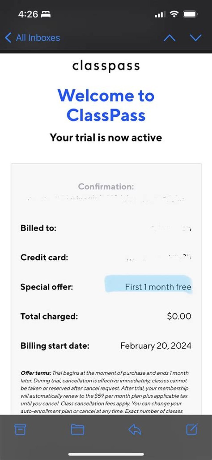
Task: Tap the up chevron to view previous email
Action: pos(169,38)
